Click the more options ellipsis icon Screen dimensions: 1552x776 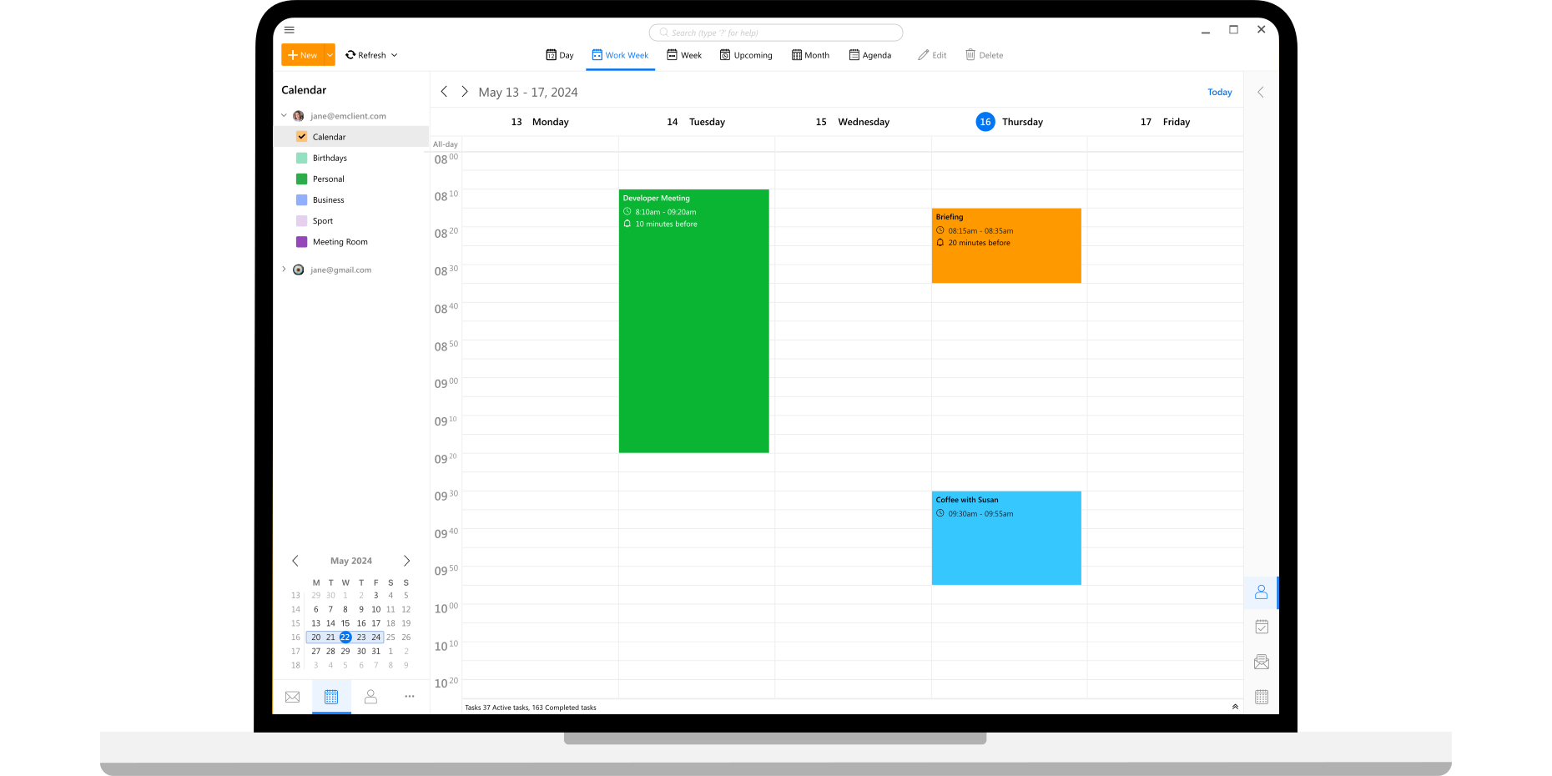[409, 697]
